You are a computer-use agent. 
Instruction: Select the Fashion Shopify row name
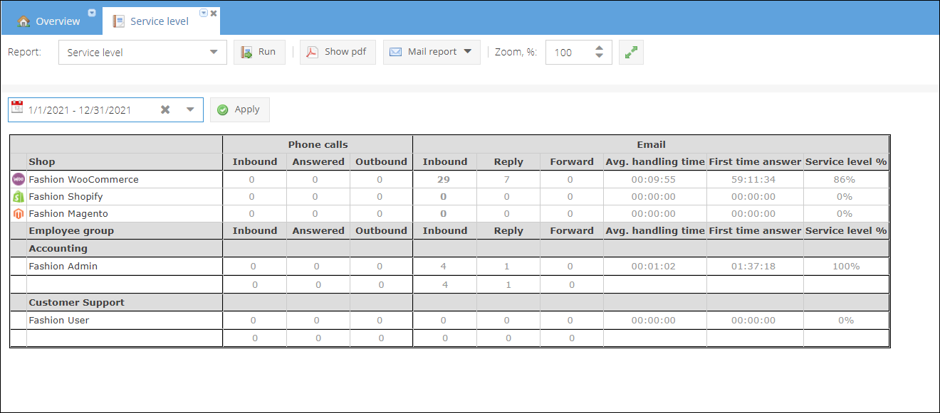point(66,197)
